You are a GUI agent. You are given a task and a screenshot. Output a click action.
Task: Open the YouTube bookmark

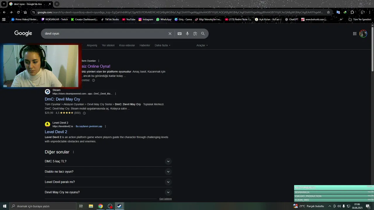[x=129, y=20]
